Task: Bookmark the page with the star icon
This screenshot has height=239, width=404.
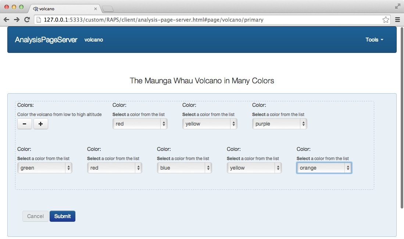Action: [x=386, y=20]
